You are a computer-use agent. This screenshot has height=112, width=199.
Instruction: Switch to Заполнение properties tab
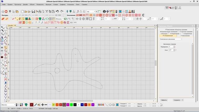coord(185,36)
